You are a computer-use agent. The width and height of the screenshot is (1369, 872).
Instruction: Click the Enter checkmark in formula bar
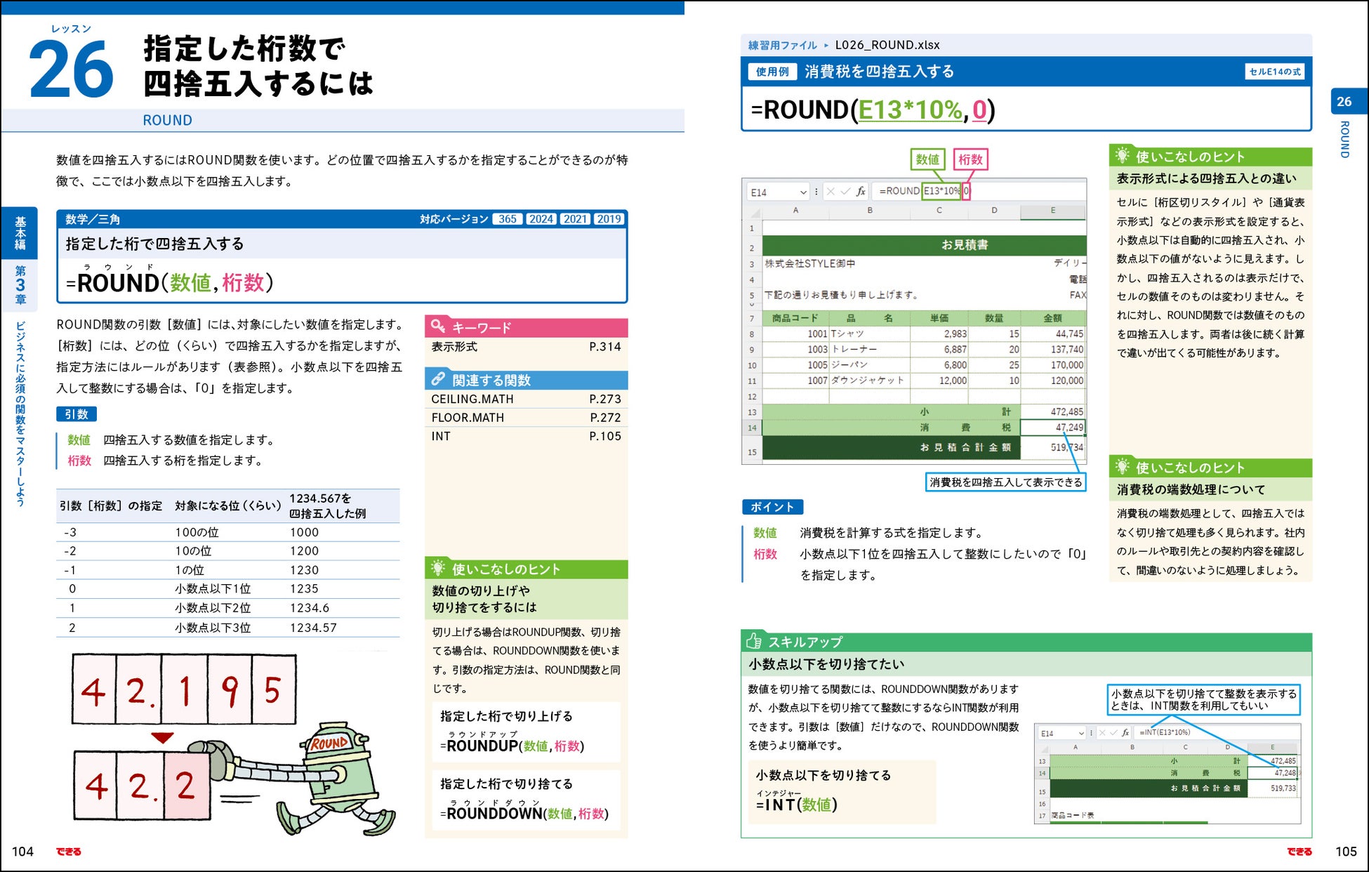[x=845, y=191]
